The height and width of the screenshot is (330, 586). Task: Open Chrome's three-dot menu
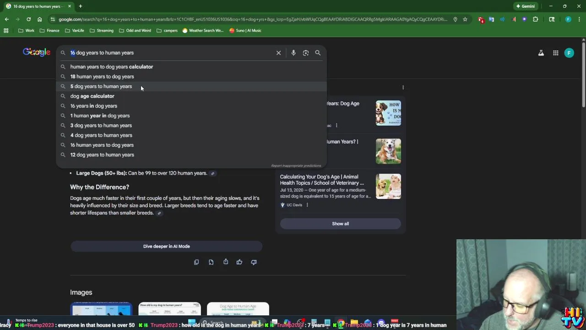(x=579, y=19)
